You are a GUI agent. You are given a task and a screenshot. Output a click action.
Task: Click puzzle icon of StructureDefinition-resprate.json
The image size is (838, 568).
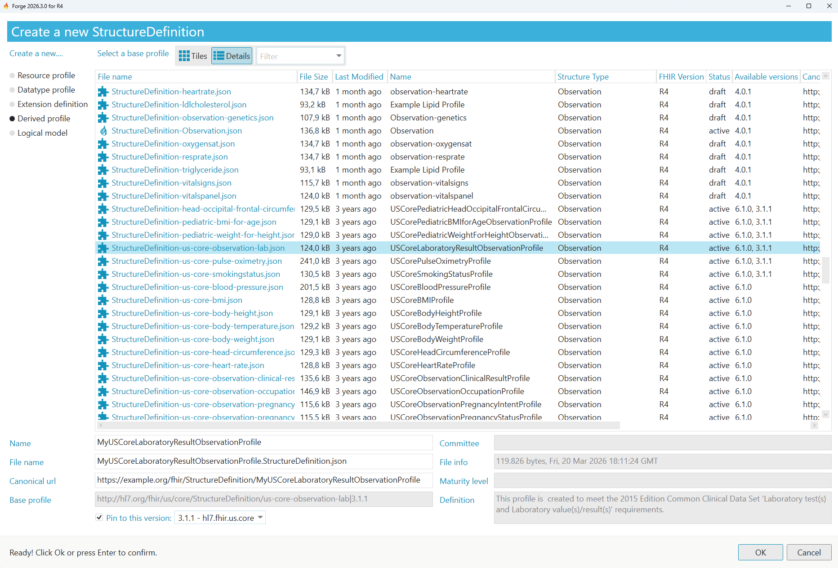point(103,157)
